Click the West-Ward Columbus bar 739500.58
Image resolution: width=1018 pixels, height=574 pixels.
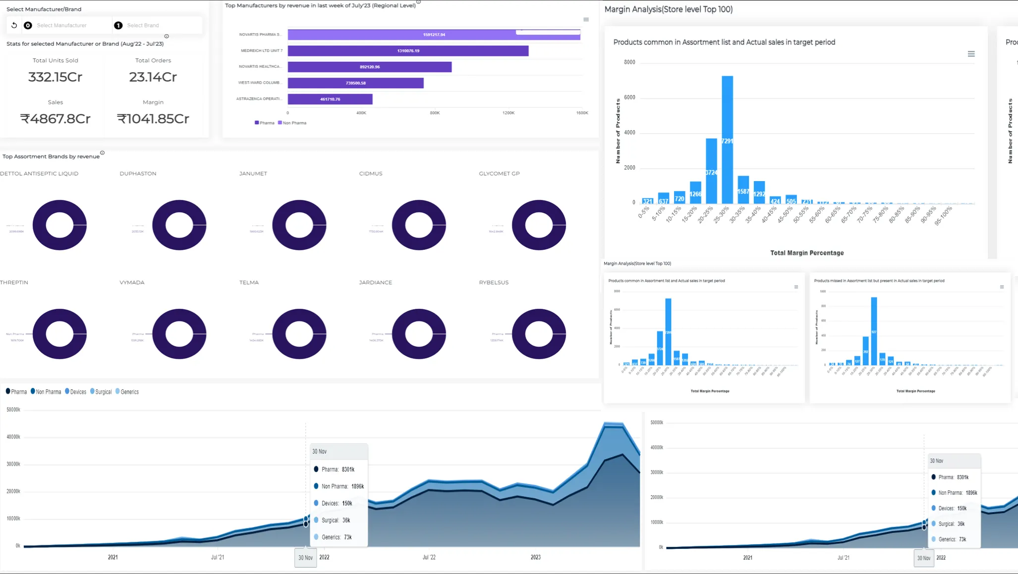pos(355,83)
